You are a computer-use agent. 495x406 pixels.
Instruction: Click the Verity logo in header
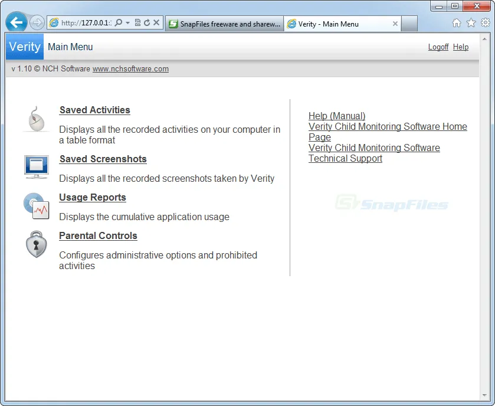click(25, 47)
